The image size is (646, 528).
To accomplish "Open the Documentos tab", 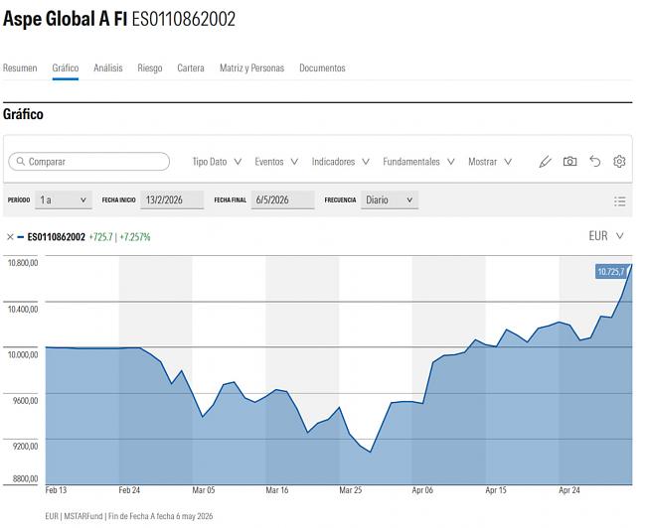I will 322,67.
